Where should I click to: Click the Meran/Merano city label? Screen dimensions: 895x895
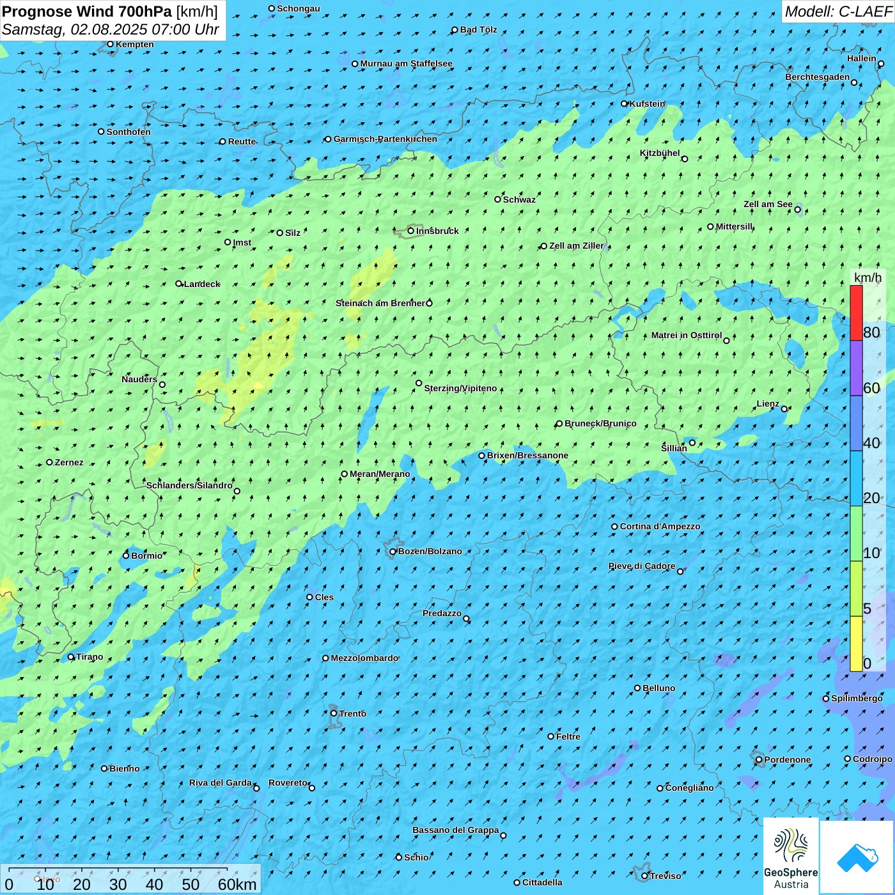coord(380,474)
